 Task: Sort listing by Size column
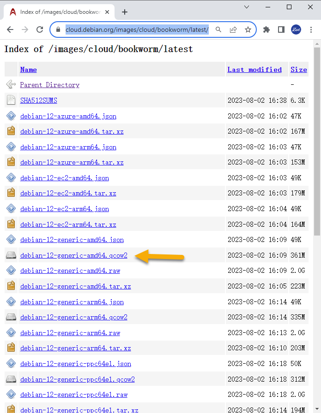tap(298, 70)
